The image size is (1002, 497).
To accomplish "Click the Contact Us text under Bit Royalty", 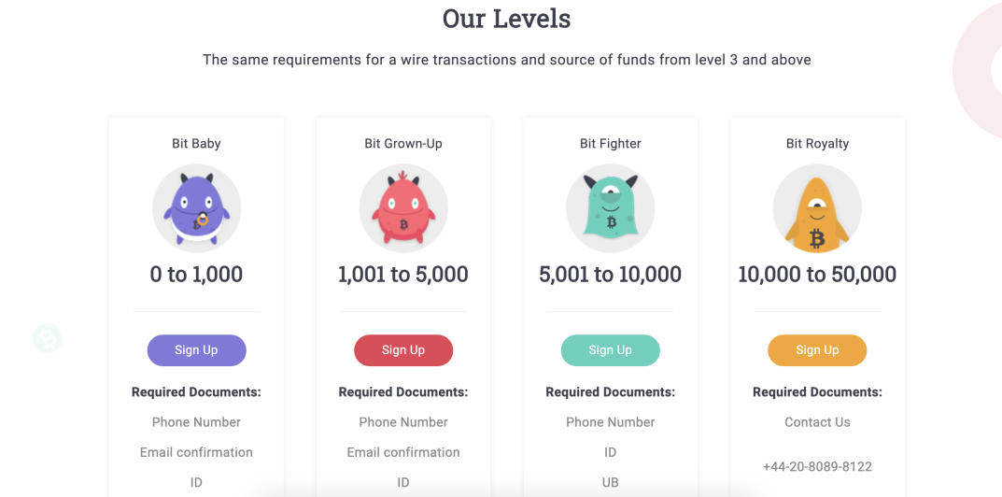I will (817, 422).
